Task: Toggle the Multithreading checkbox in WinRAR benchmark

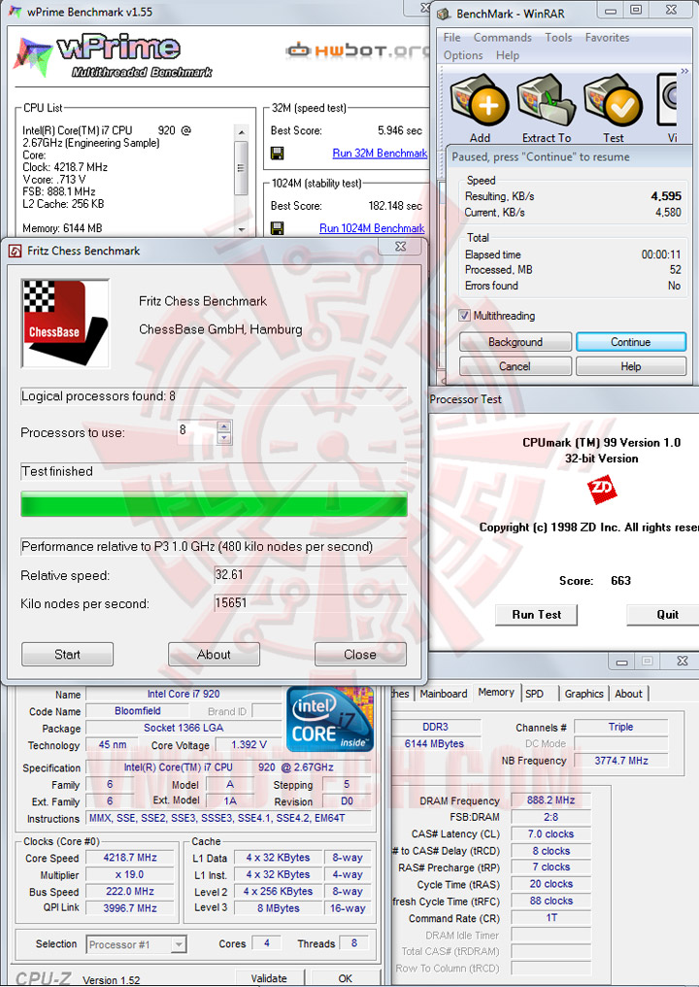Action: [x=464, y=316]
